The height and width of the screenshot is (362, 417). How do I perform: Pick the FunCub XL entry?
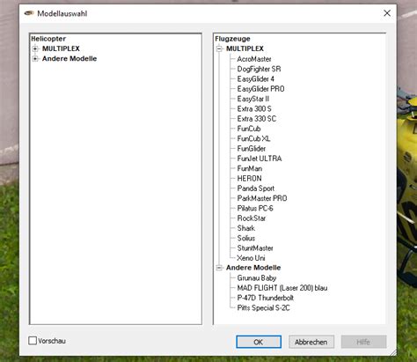coord(253,139)
